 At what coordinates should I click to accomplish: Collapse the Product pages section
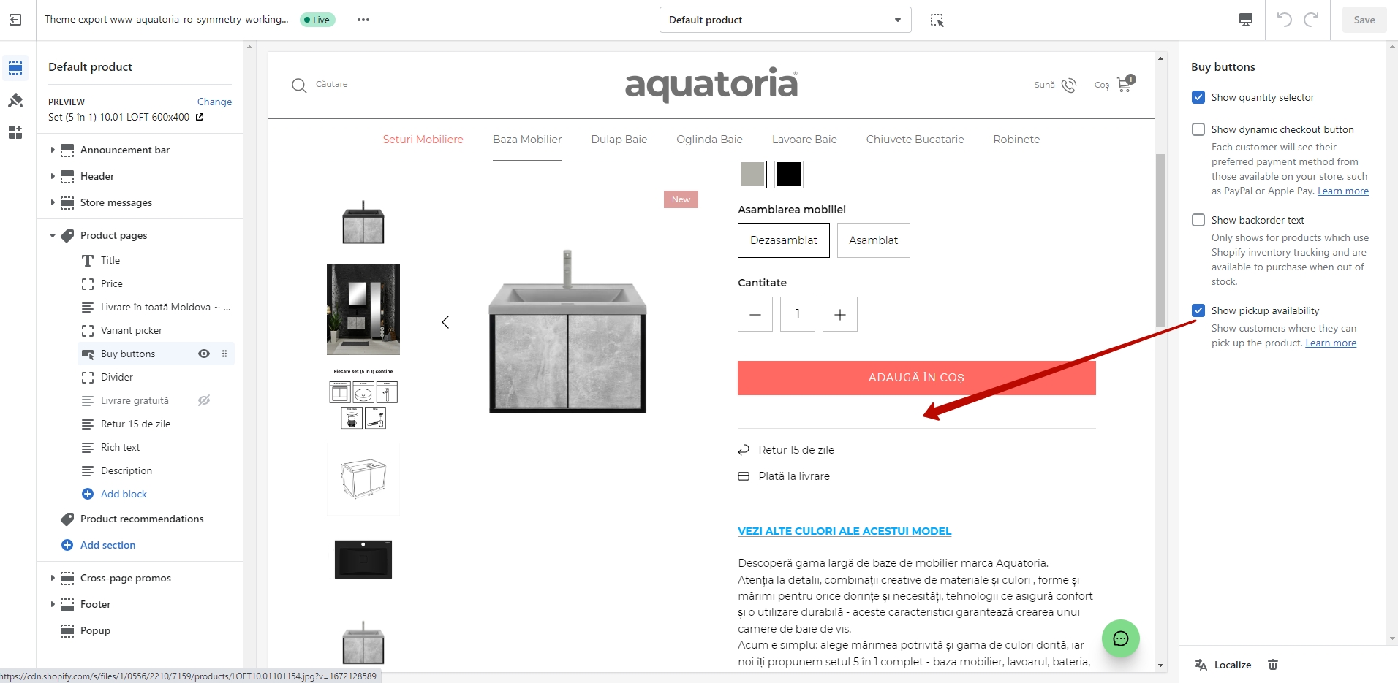coord(53,235)
